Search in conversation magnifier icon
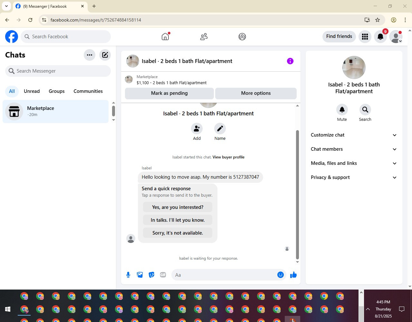Viewport: 412px width, 322px height. (x=365, y=110)
